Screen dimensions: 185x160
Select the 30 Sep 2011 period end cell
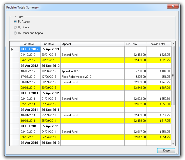[x=50, y=110]
